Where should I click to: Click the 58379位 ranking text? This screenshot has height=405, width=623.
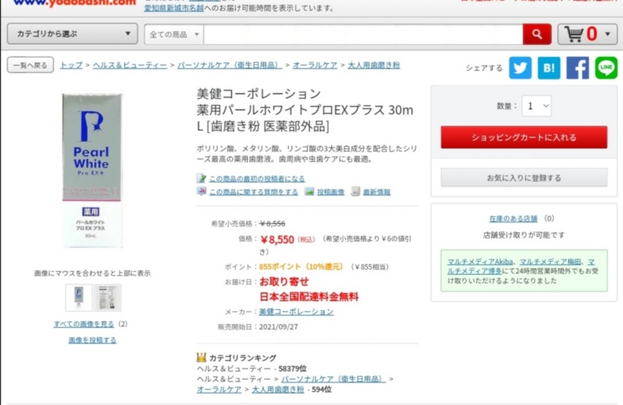(x=293, y=369)
